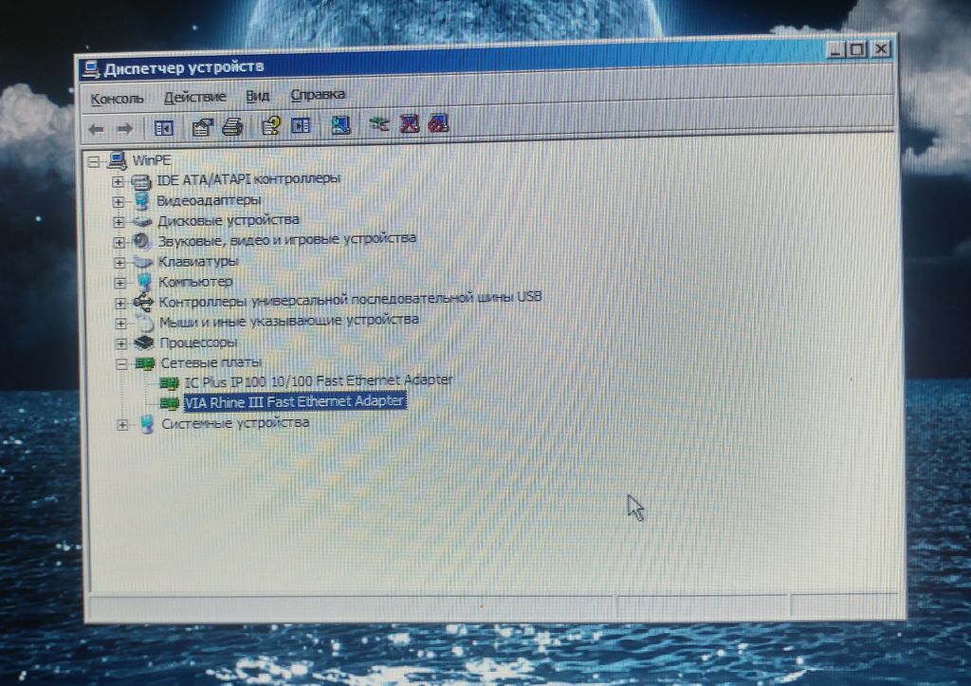Expand the Дисковые устройства node

point(119,222)
